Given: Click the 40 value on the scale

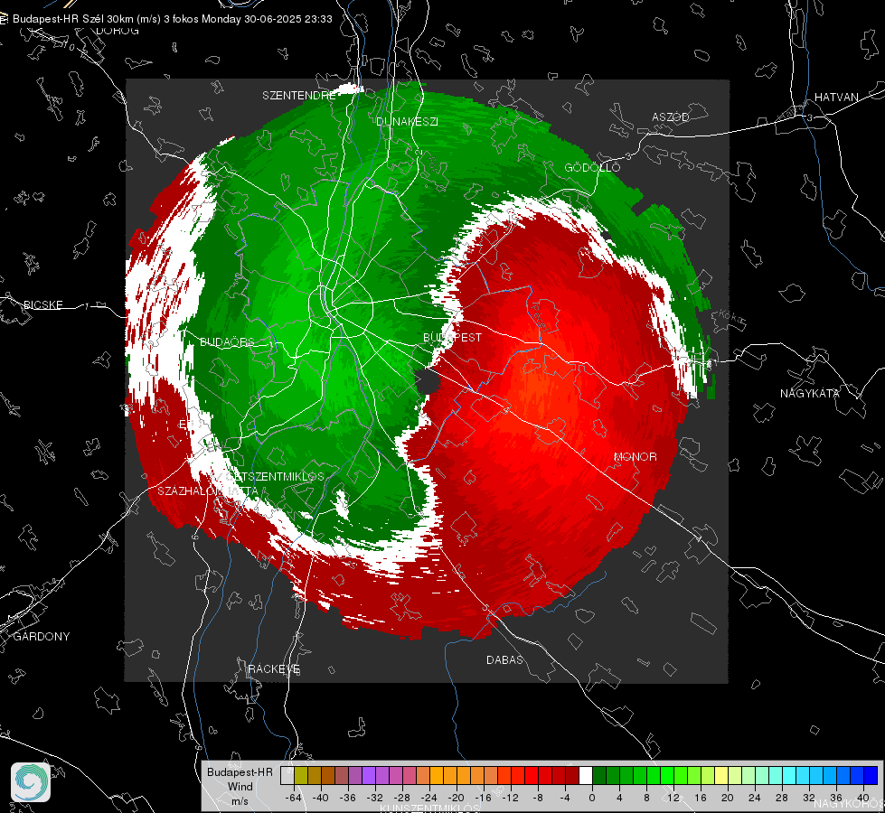Looking at the screenshot, I should 863,798.
